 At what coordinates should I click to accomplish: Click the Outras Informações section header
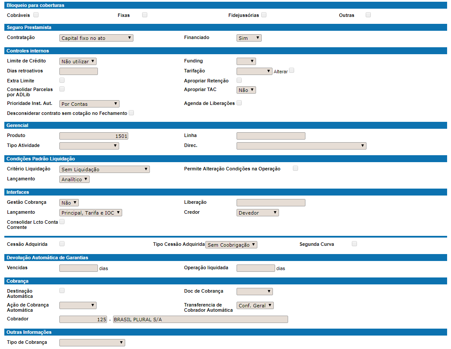tap(225, 332)
